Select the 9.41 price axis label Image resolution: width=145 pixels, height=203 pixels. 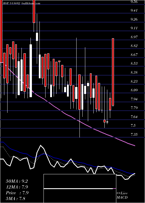point(134,10)
